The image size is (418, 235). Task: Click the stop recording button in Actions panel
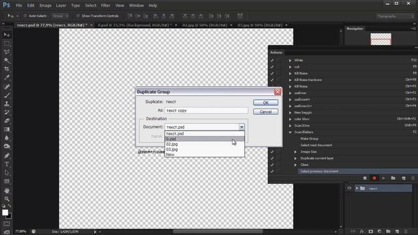(x=364, y=178)
